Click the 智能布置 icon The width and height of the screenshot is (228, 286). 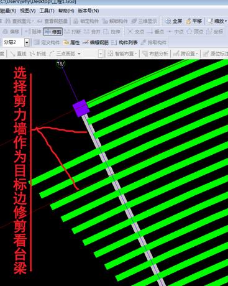(x=111, y=53)
